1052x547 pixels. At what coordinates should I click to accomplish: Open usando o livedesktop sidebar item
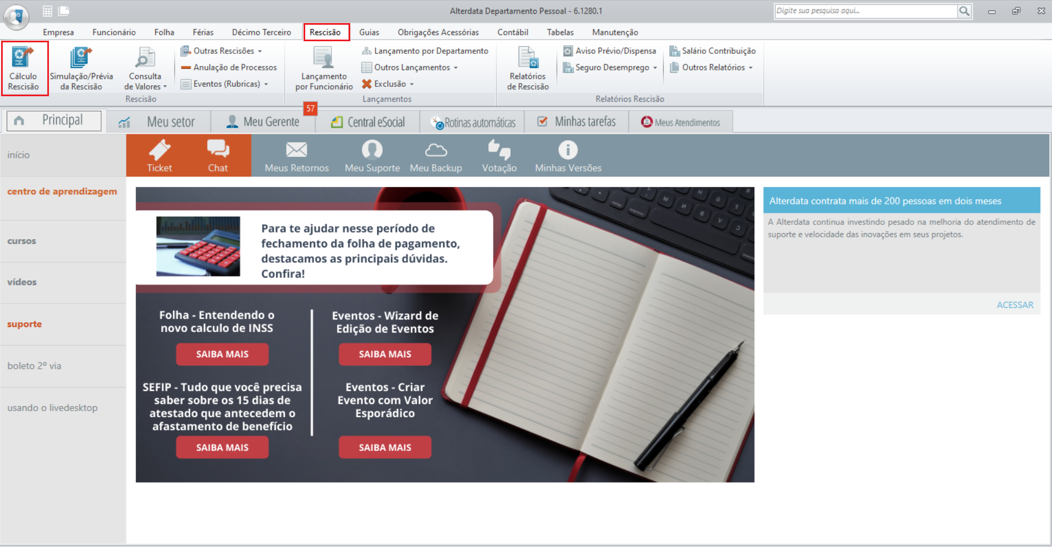pyautogui.click(x=52, y=407)
